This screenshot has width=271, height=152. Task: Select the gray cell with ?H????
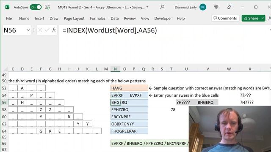coord(186,102)
